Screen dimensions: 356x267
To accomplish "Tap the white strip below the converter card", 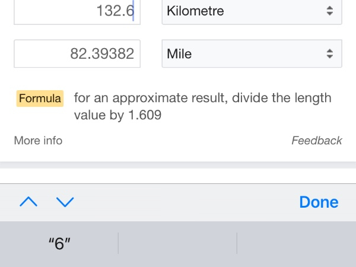I will (178, 175).
